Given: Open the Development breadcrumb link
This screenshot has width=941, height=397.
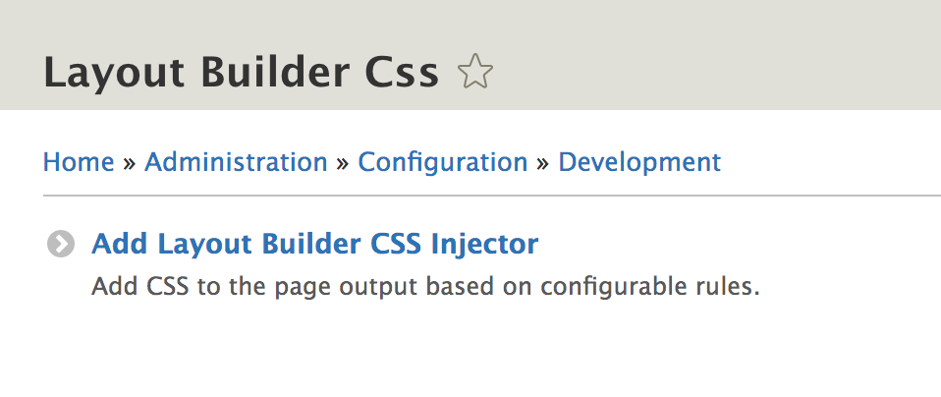Looking at the screenshot, I should [639, 162].
